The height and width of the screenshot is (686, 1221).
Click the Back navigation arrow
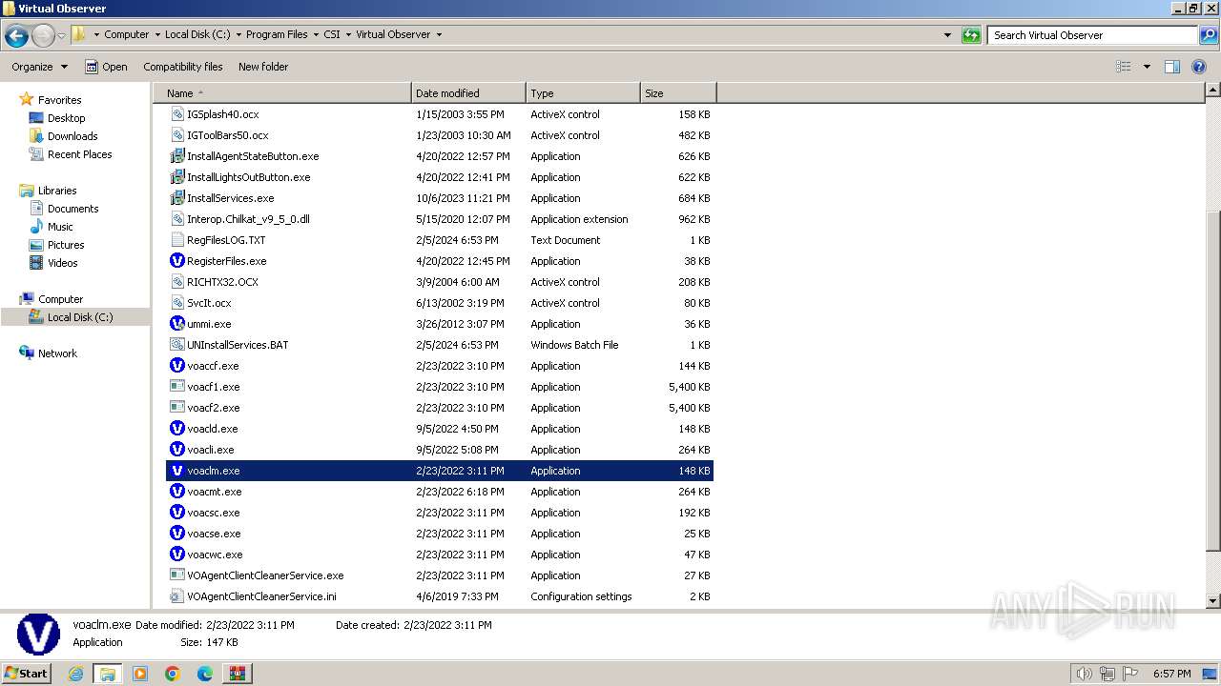[16, 35]
